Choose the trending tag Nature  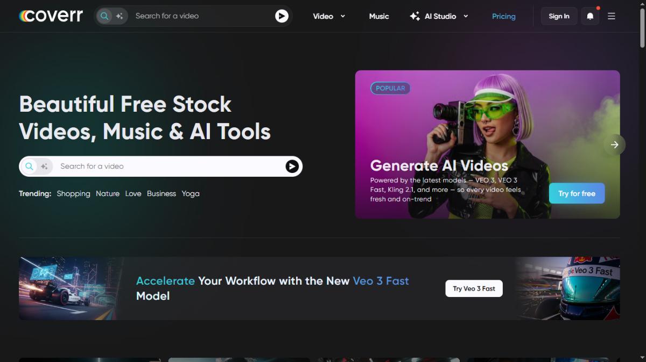click(108, 193)
